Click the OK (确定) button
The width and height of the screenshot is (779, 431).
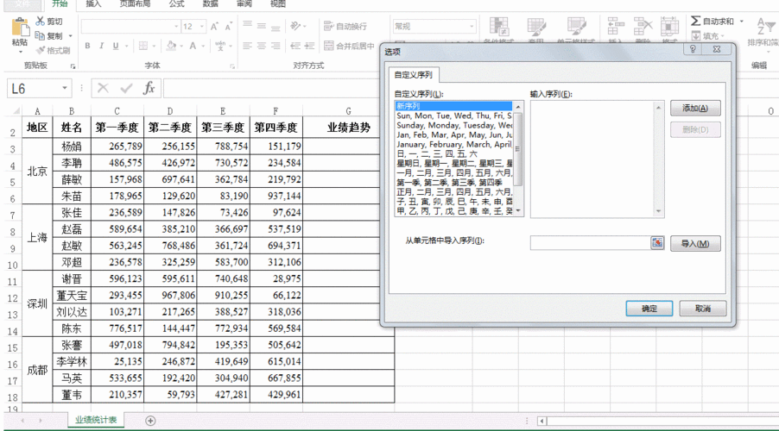tap(649, 308)
